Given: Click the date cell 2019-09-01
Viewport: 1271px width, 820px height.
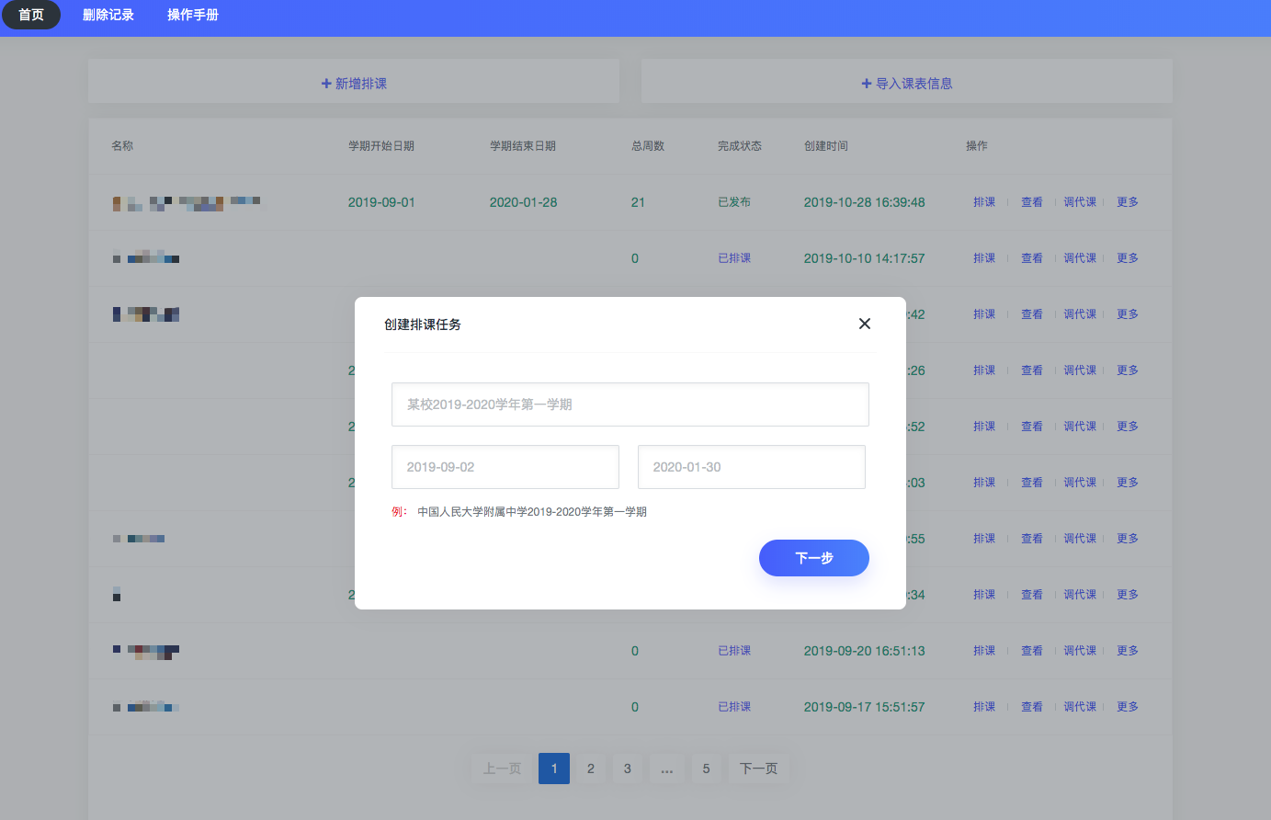Looking at the screenshot, I should (x=381, y=202).
